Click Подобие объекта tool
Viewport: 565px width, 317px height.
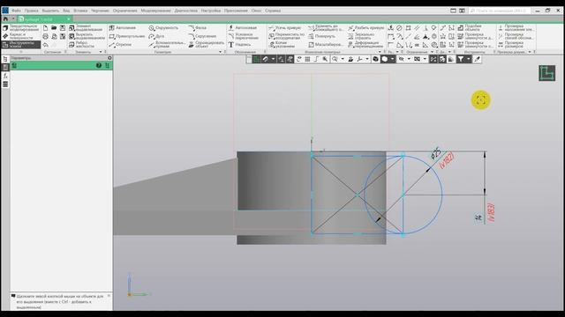470,27
